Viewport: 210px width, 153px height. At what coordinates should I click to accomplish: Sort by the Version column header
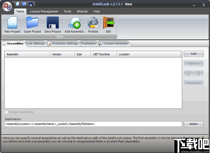pyautogui.click(x=62, y=55)
